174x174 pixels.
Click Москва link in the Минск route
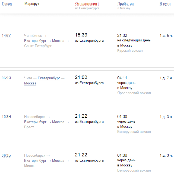click(58, 161)
